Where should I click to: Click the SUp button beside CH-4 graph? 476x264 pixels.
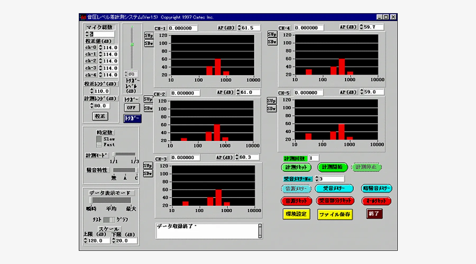(x=272, y=34)
